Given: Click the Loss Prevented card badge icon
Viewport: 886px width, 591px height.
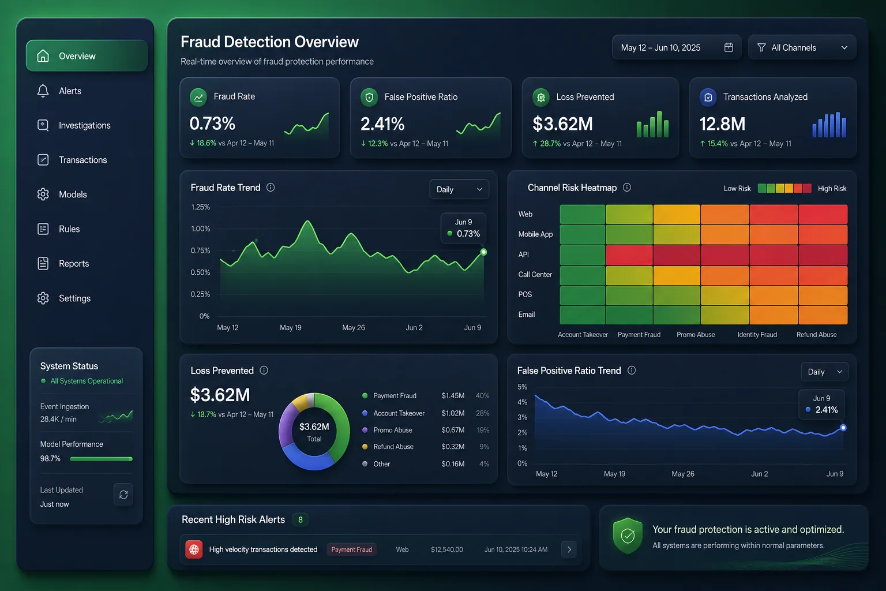Looking at the screenshot, I should pos(541,97).
